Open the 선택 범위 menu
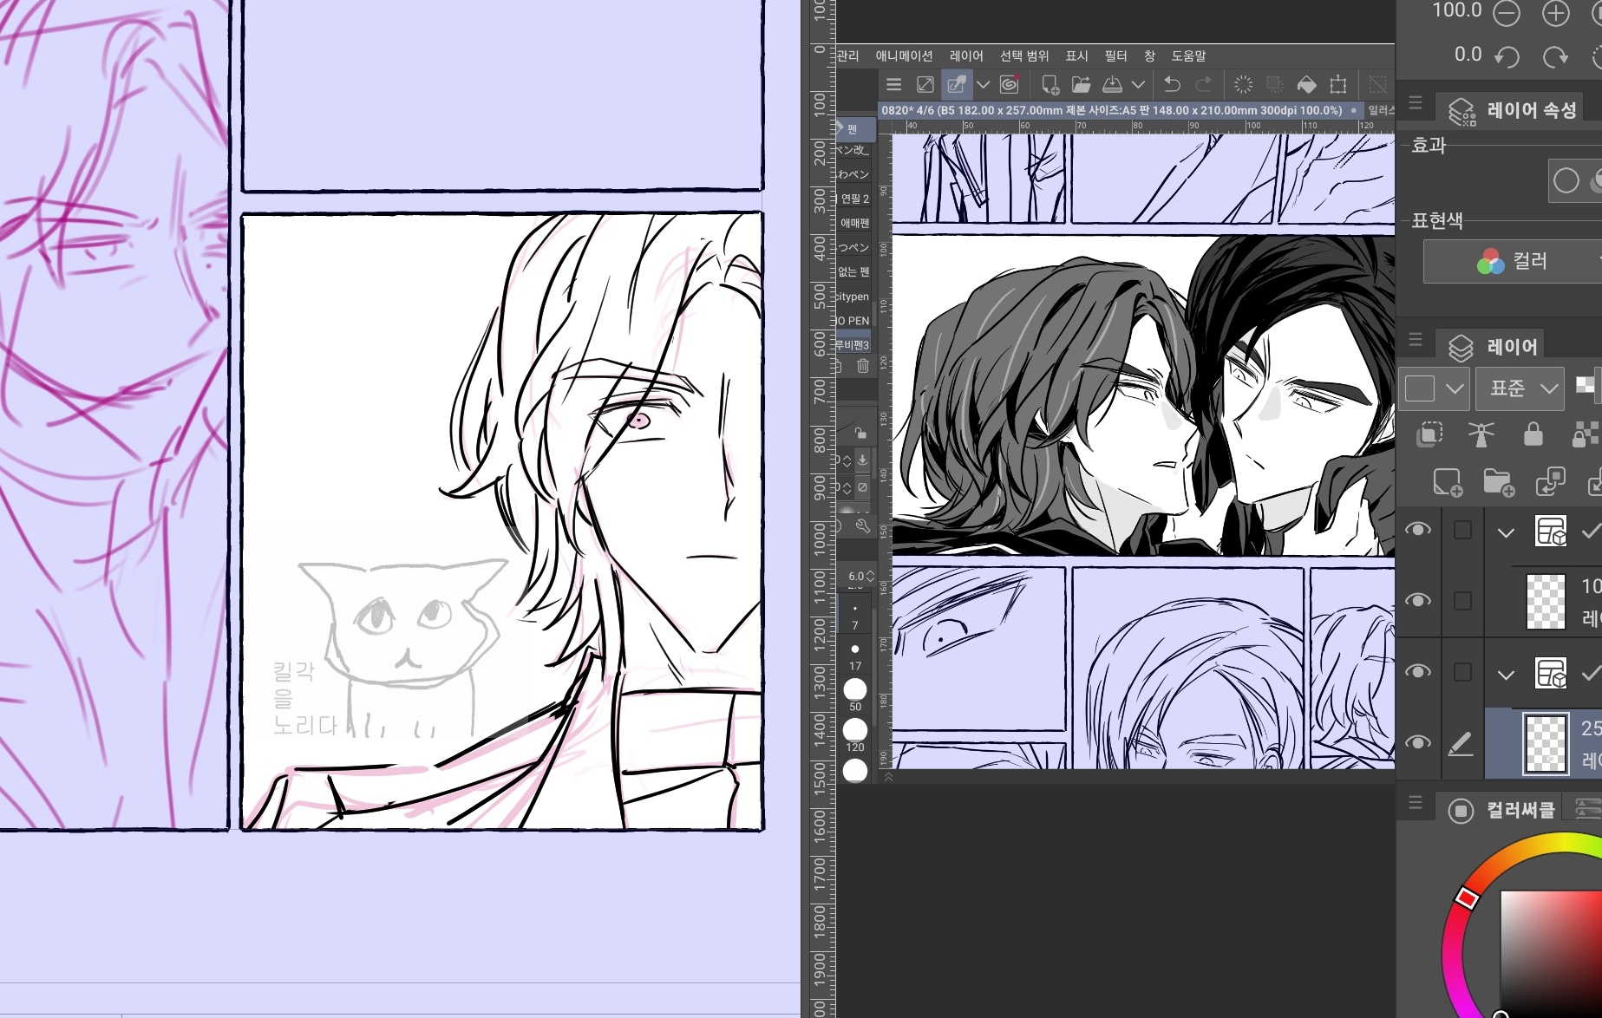 tap(1024, 55)
